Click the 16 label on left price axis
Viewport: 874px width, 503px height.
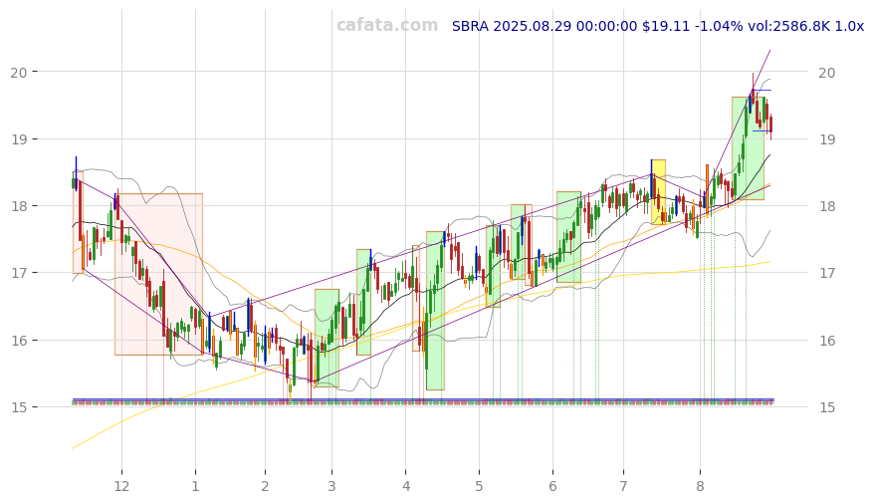pos(18,341)
